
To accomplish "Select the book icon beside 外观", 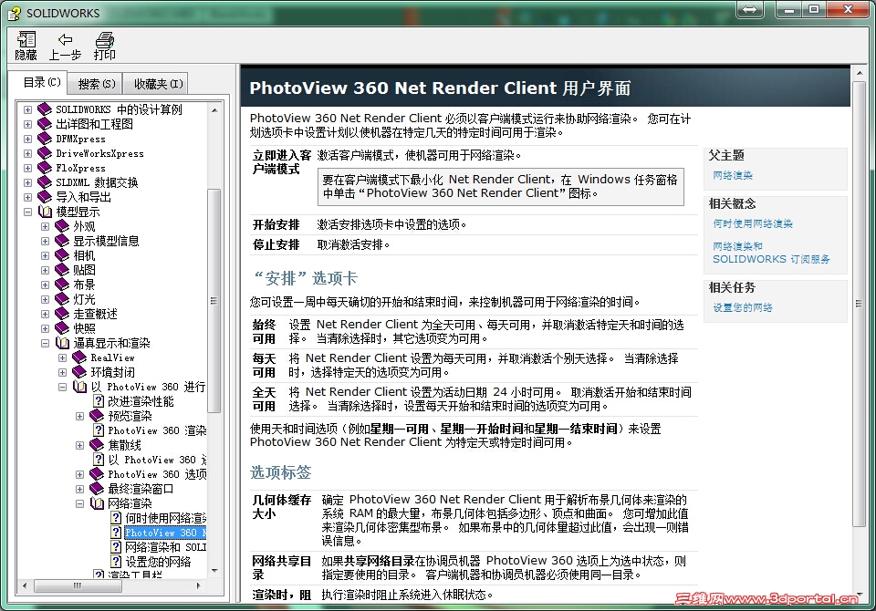I will 62,225.
